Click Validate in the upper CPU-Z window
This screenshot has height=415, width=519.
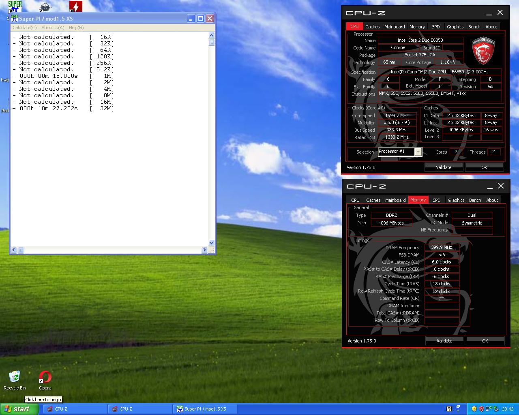point(444,167)
